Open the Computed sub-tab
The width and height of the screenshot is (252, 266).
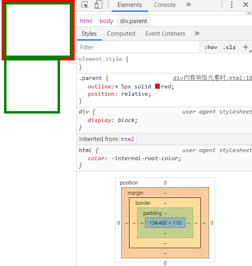tap(121, 34)
